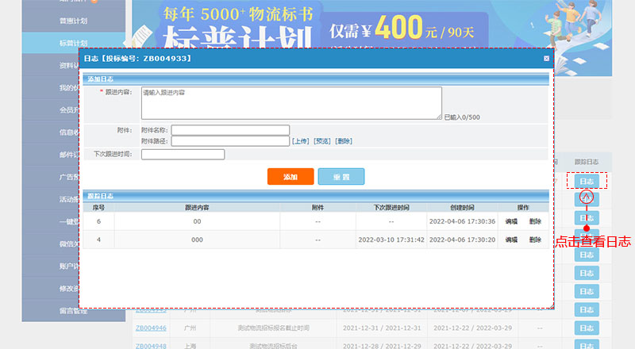Open bid link ZB004948
The image size is (635, 349).
point(151,346)
